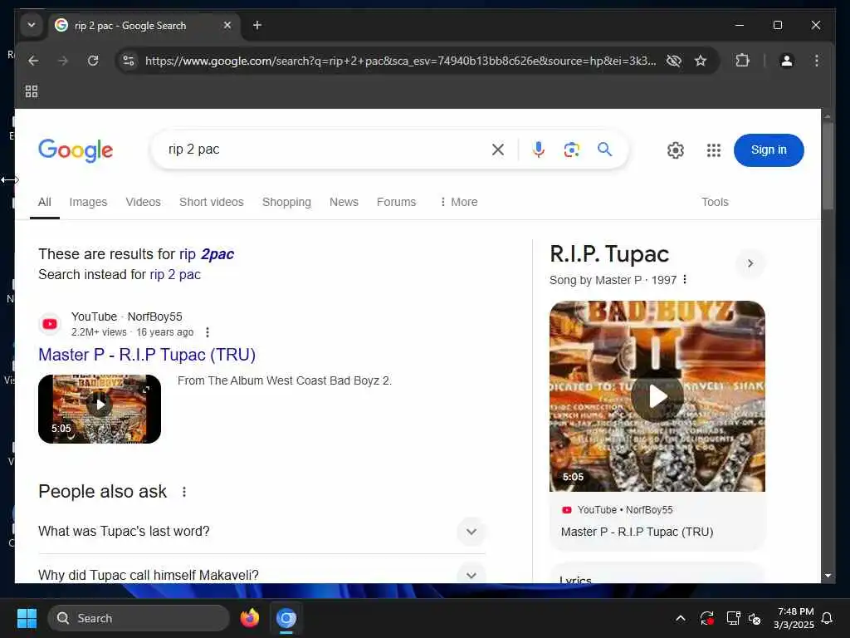Open the Google apps grid
The width and height of the screenshot is (850, 638).
[x=713, y=150]
